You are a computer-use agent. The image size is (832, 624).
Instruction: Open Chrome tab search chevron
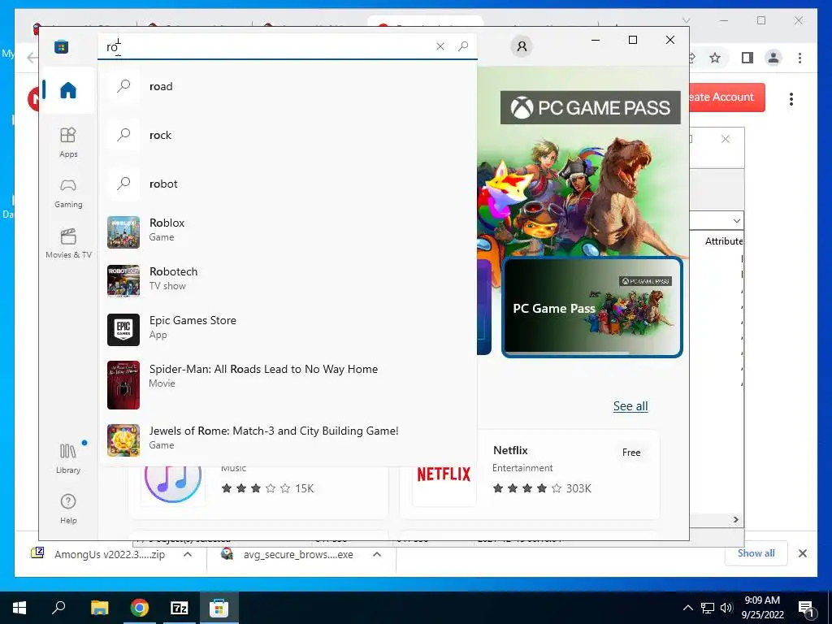(x=686, y=20)
